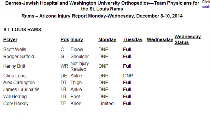This screenshot has width=210, height=120.
Task: Click player name Will Herring
Action: 15,96
